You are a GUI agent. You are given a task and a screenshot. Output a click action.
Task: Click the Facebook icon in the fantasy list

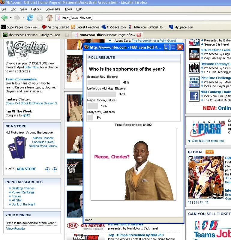click(194, 96)
